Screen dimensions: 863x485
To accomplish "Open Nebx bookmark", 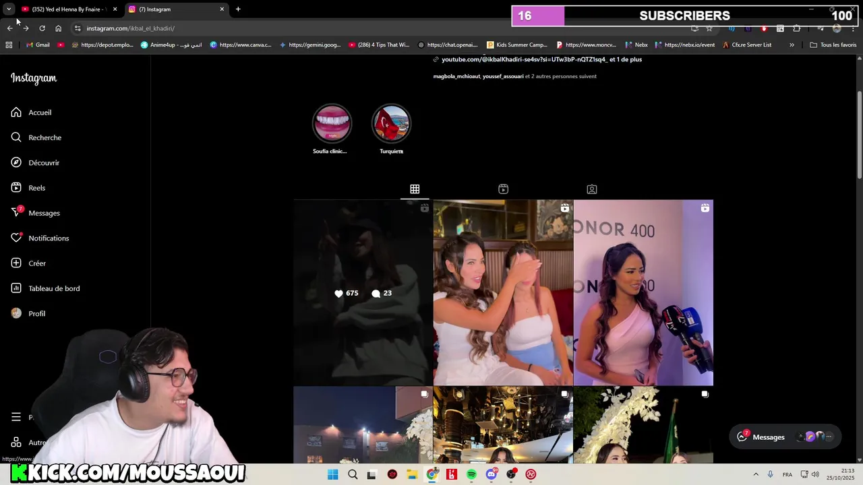I will [x=636, y=45].
